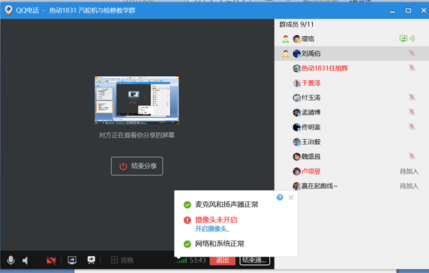This screenshot has height=273, width=429.
Task: Switch to 宫格 grid view
Action: (122, 260)
